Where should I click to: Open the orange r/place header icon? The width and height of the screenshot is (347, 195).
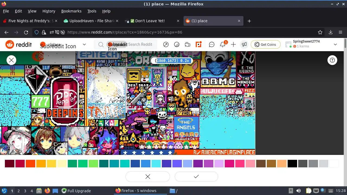[x=199, y=44]
